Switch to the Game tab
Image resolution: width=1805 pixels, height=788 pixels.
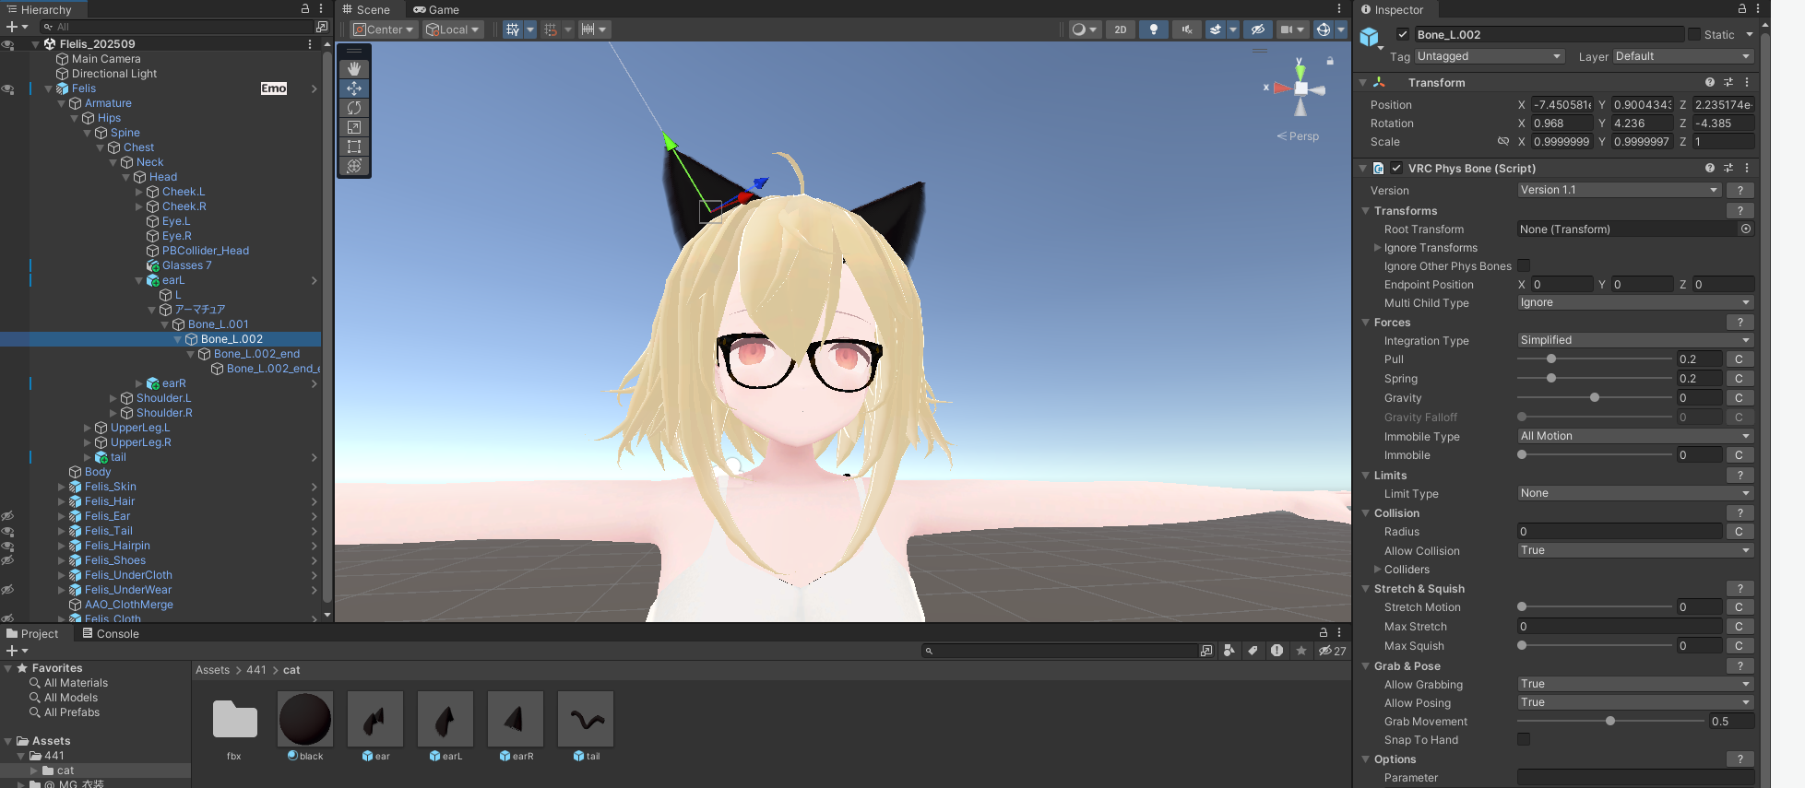click(x=436, y=10)
